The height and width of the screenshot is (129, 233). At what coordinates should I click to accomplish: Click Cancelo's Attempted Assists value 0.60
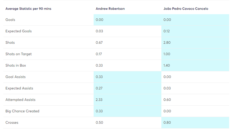(167, 100)
